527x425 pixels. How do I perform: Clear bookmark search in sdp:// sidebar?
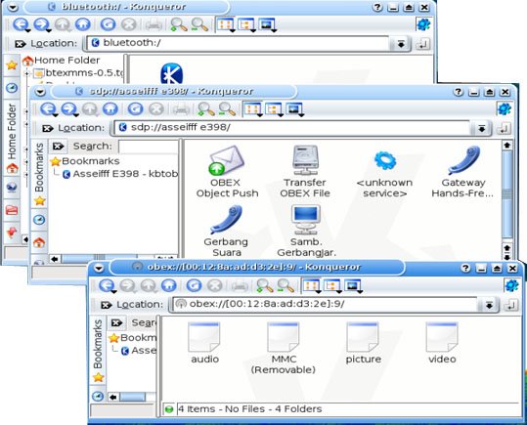pos(58,147)
